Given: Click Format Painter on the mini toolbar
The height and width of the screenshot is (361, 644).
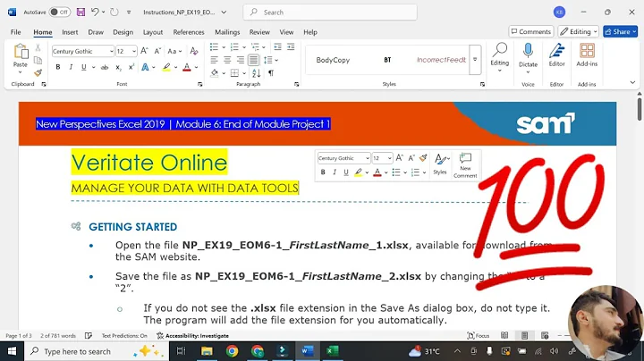Looking at the screenshot, I should click(x=423, y=158).
